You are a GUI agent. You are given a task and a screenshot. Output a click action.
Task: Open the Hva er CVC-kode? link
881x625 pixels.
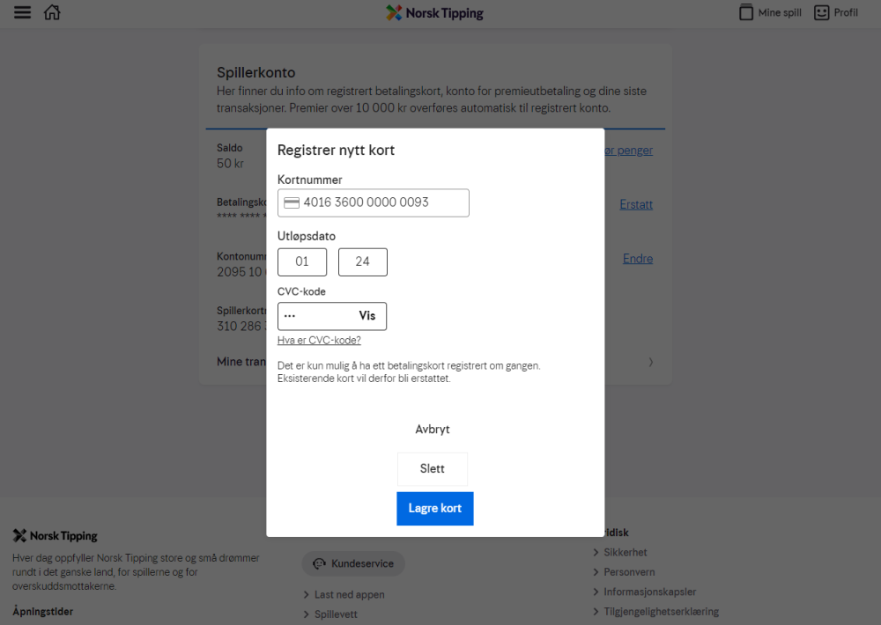[319, 341]
